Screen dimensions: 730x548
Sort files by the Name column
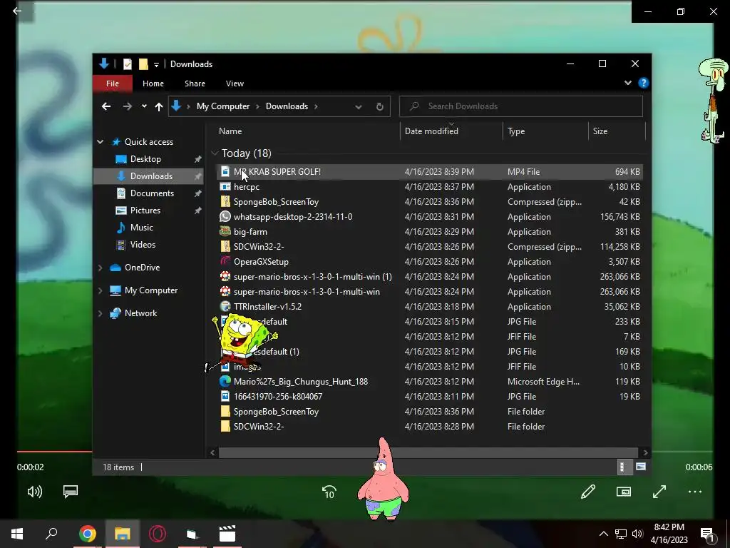pyautogui.click(x=230, y=131)
